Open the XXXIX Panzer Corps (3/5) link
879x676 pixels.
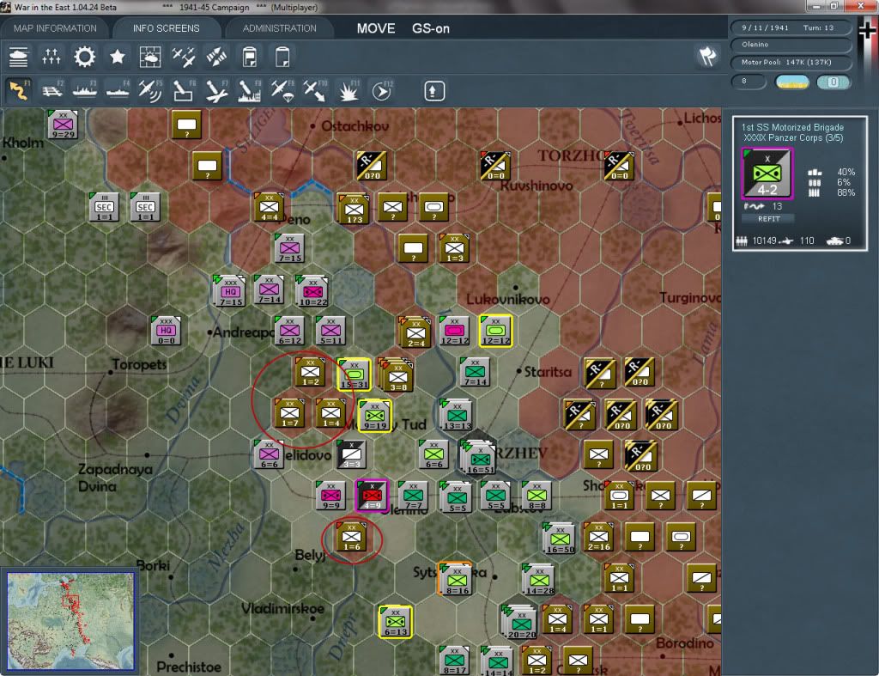[x=792, y=138]
